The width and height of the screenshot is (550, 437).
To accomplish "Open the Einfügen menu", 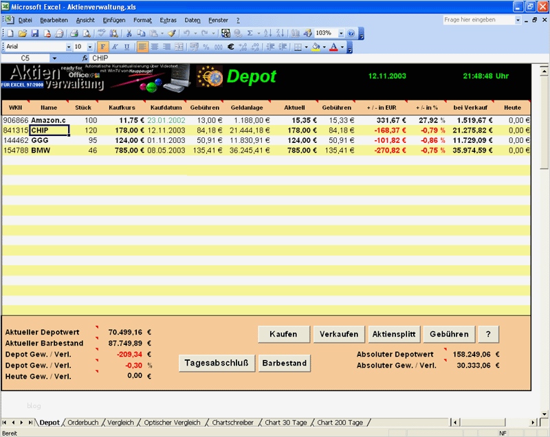I will (x=113, y=21).
